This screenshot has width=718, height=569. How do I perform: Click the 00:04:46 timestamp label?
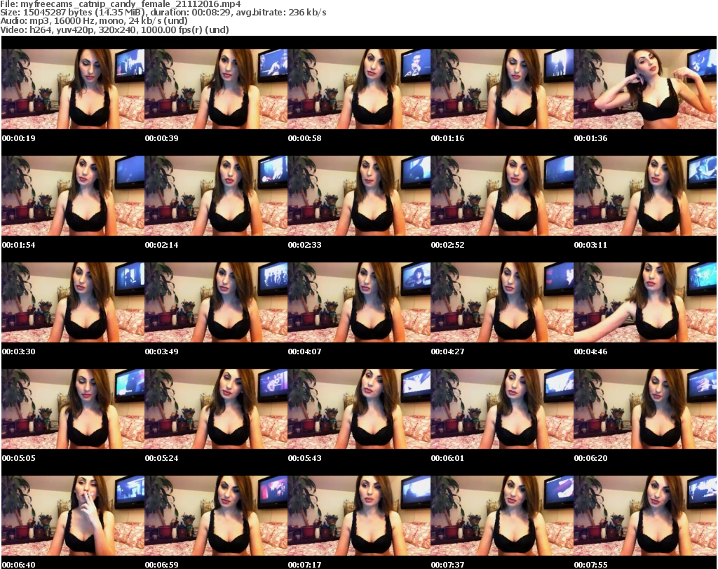[x=590, y=352]
